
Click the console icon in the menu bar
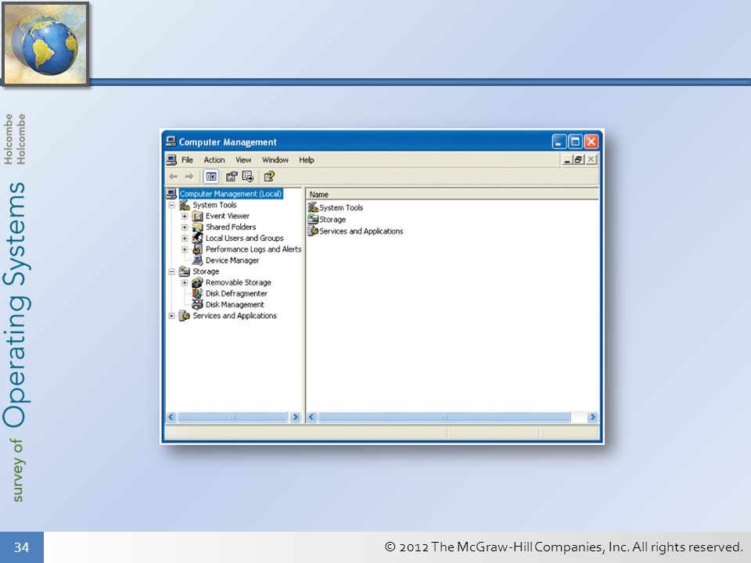point(171,160)
